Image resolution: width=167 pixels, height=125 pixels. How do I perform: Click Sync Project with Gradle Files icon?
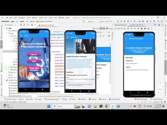click(x=147, y=21)
